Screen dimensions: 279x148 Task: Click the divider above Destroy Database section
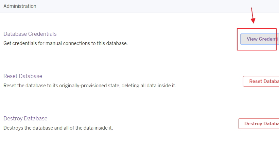pyautogui.click(x=141, y=102)
